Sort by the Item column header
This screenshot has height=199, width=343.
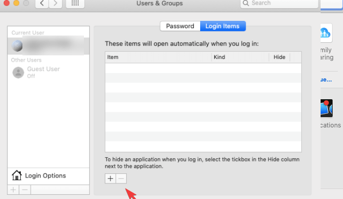tap(158, 57)
